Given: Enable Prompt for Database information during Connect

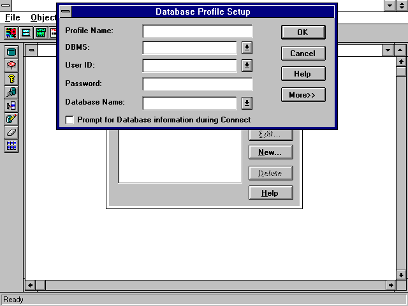Looking at the screenshot, I should pyautogui.click(x=69, y=120).
